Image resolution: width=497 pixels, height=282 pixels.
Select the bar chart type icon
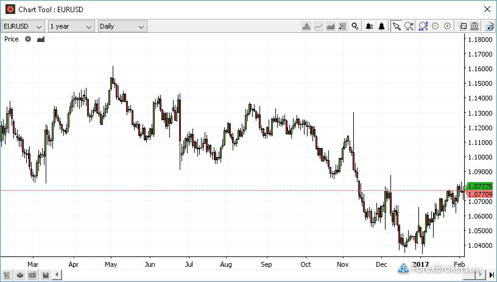pos(306,26)
